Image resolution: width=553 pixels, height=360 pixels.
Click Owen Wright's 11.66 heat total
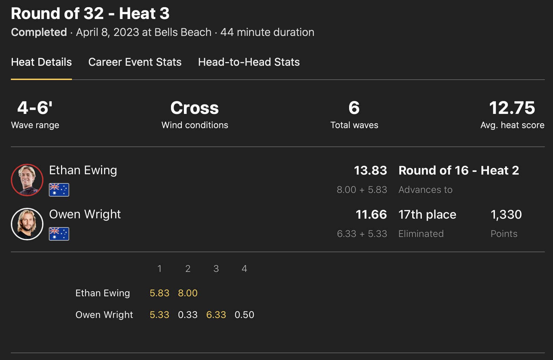pos(371,214)
